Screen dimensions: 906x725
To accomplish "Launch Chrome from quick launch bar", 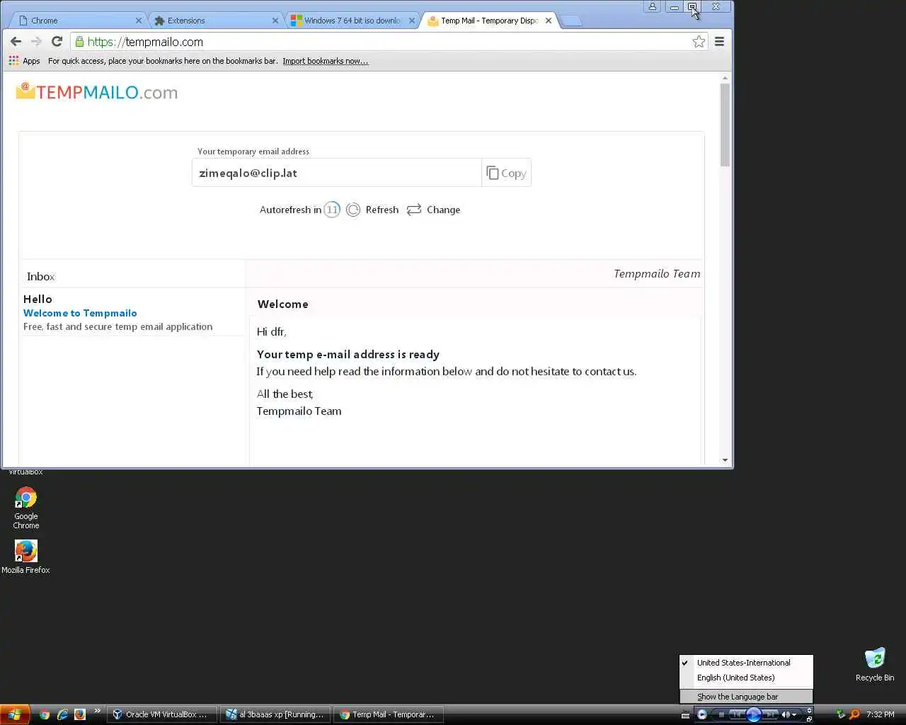I will [x=45, y=714].
